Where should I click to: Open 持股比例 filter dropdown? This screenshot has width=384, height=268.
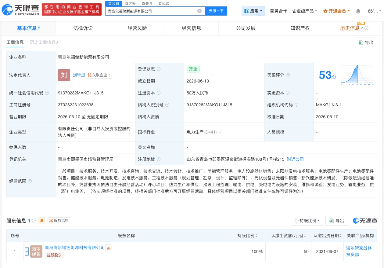(x=307, y=221)
